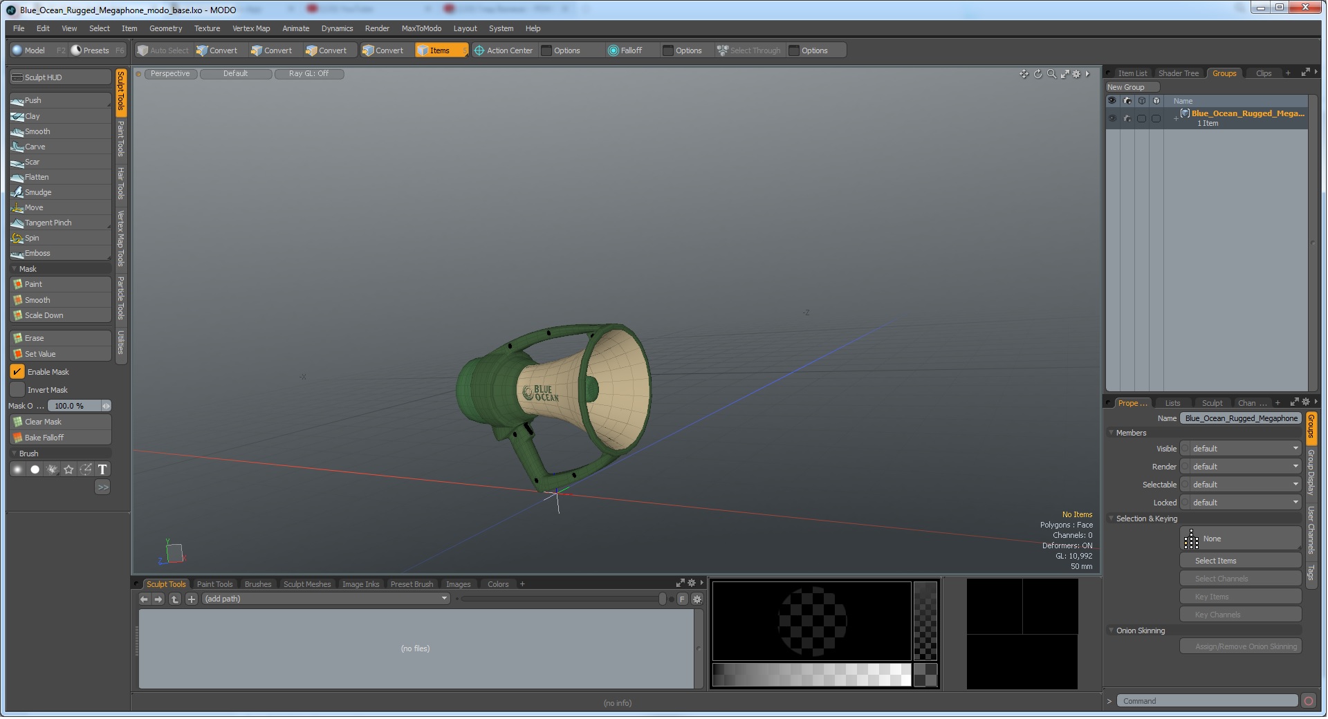The height and width of the screenshot is (719, 1328).
Task: Switch to the Item List tab
Action: coord(1132,73)
